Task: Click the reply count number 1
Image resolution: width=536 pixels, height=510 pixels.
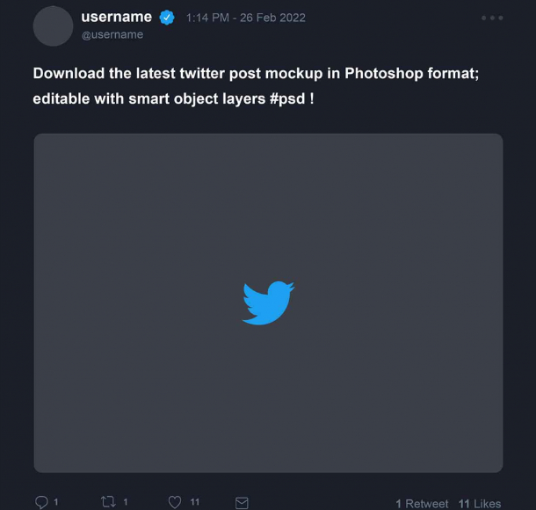Action: 56,502
